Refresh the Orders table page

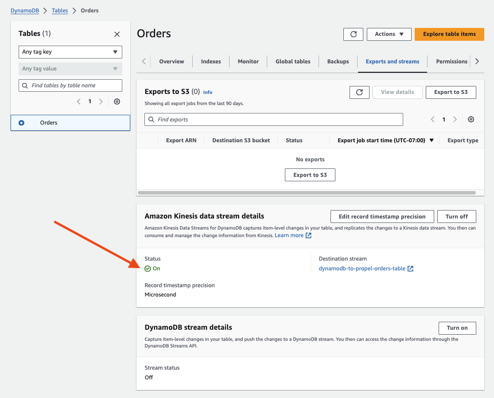coord(353,34)
